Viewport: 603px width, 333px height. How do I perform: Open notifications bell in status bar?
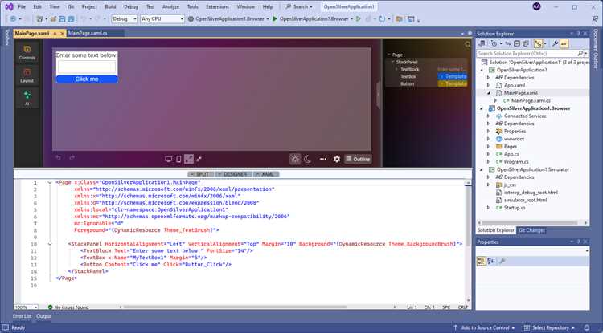(x=587, y=327)
